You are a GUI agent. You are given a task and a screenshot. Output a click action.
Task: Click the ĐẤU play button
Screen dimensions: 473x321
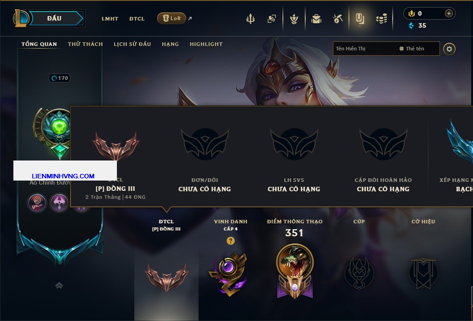tap(55, 18)
